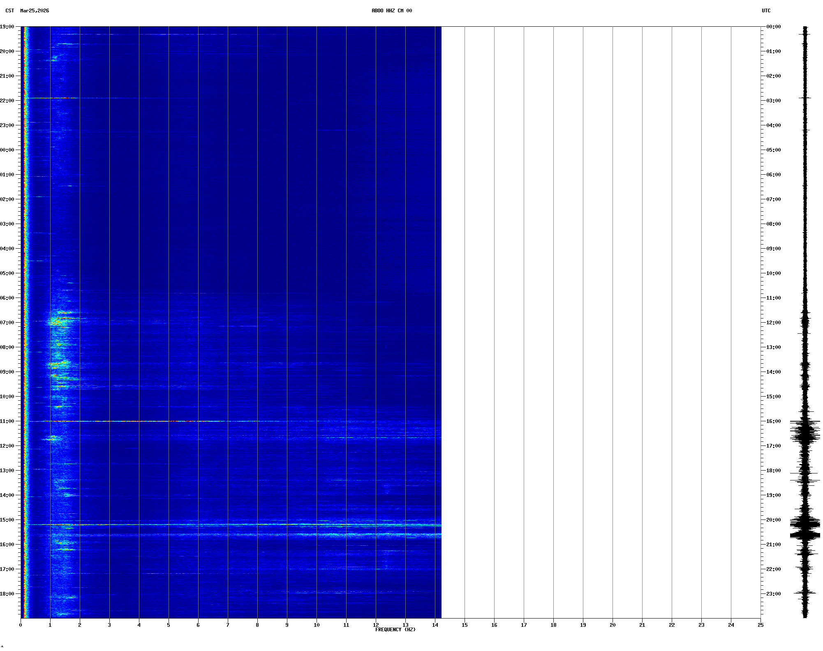Click the 14 Hz frequency tick label
Image resolution: width=823 pixels, height=651 pixels.
[x=435, y=625]
